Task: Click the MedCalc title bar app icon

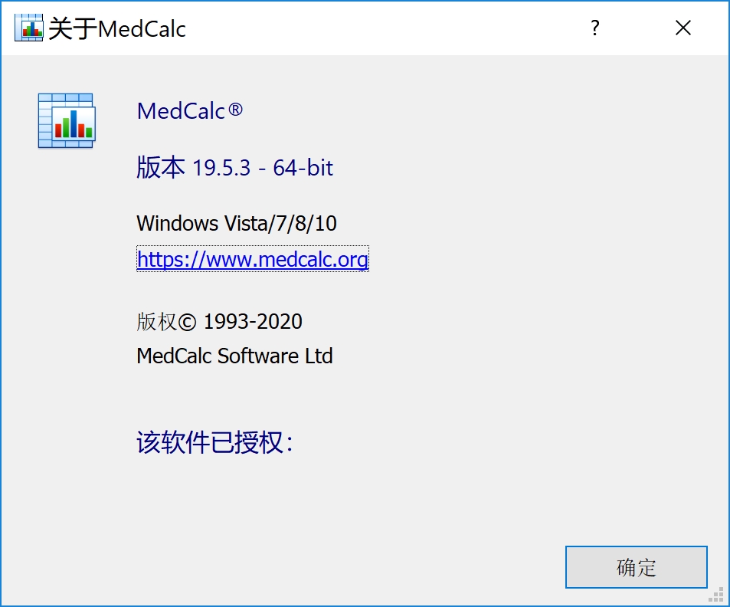Action: 29,28
